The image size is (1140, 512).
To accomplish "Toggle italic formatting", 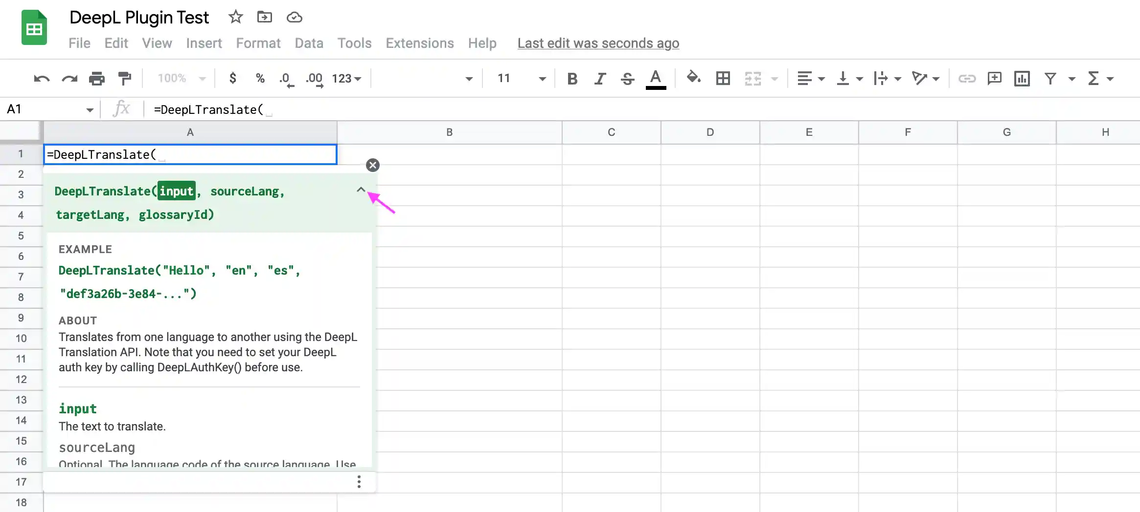I will [600, 78].
